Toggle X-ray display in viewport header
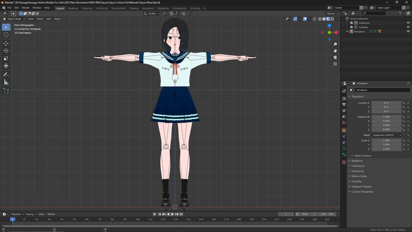412x232 pixels. (x=314, y=19)
